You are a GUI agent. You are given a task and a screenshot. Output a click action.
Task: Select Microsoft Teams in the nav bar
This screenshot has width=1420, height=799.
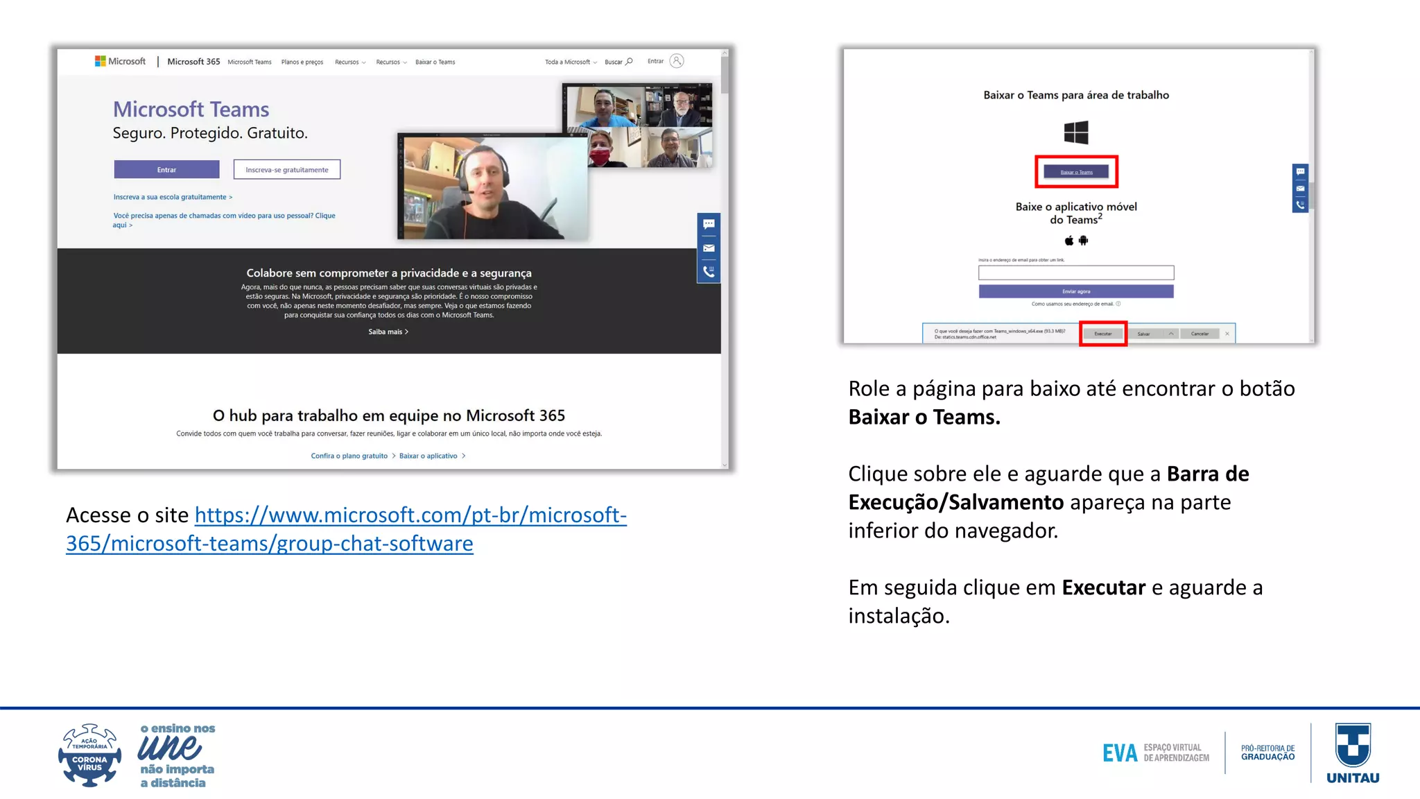(x=250, y=62)
